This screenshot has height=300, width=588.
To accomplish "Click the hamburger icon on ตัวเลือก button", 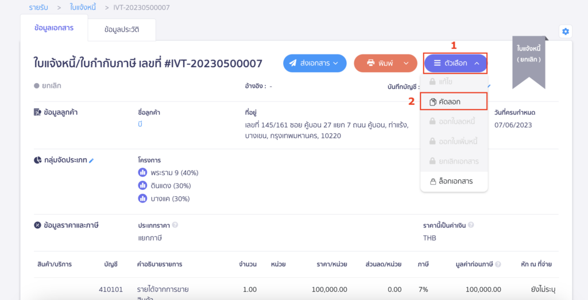I will tap(437, 63).
